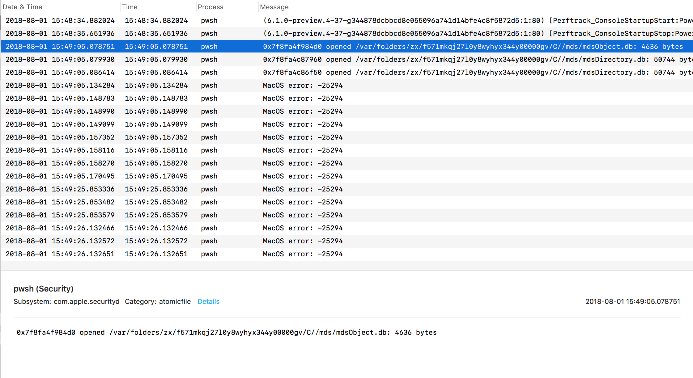
Task: Sort by Date & Time column header
Action: 22,7
